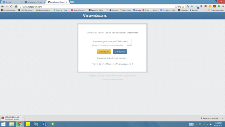
Task: Click the volume speaker tray icon
Action: click(211, 124)
